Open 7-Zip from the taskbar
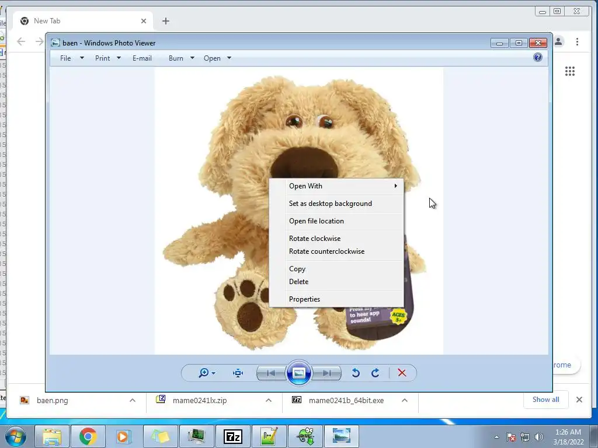This screenshot has height=448, width=598. click(x=232, y=436)
